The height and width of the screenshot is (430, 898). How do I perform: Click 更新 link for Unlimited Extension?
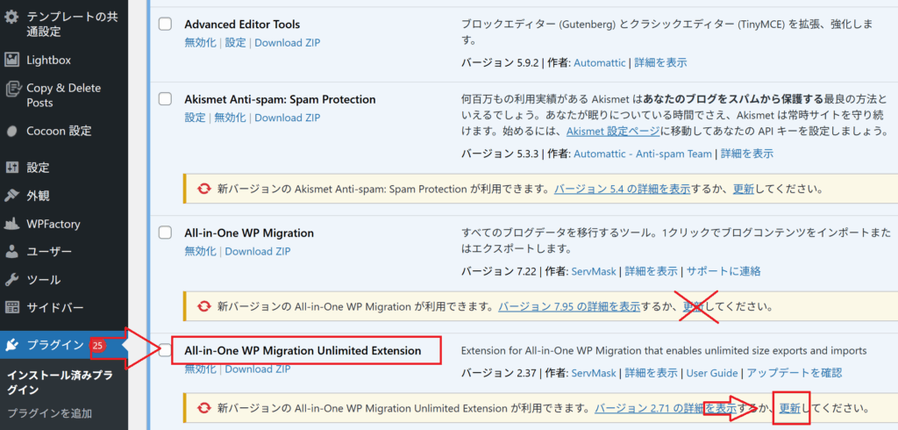790,409
